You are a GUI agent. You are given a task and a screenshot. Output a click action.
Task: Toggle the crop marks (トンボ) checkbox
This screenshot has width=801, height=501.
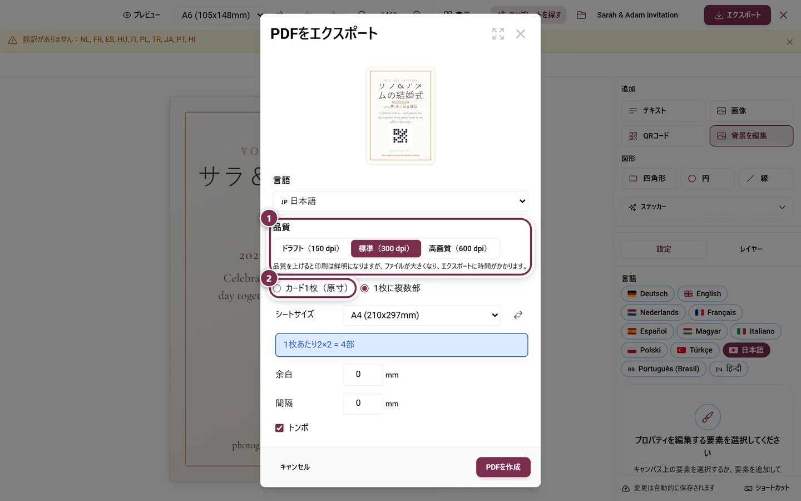pos(279,428)
